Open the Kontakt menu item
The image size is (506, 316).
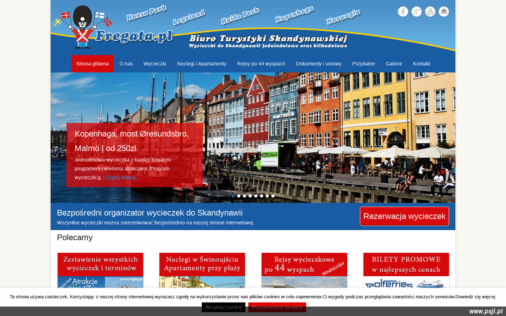(421, 64)
